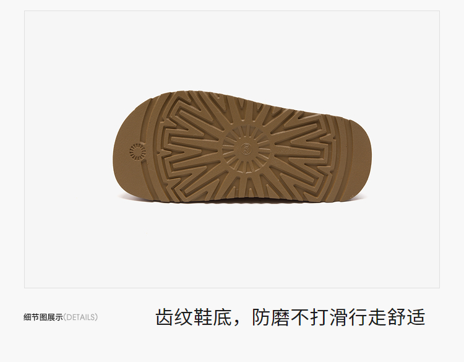Click the circled 230 size stamp
The image size is (464, 362).
click(x=246, y=149)
